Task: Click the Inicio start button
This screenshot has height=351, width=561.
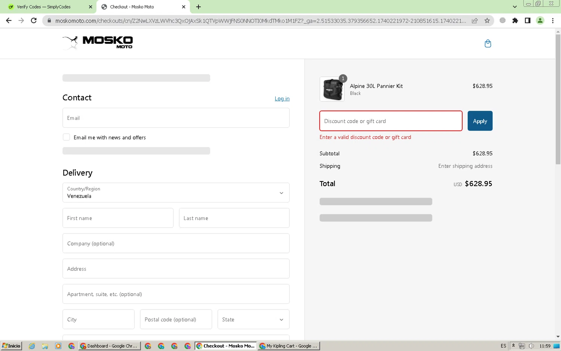Action: [x=11, y=346]
